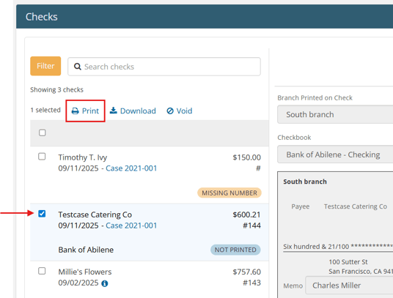Click the download arrow icon
The width and height of the screenshot is (393, 298).
[x=114, y=111]
